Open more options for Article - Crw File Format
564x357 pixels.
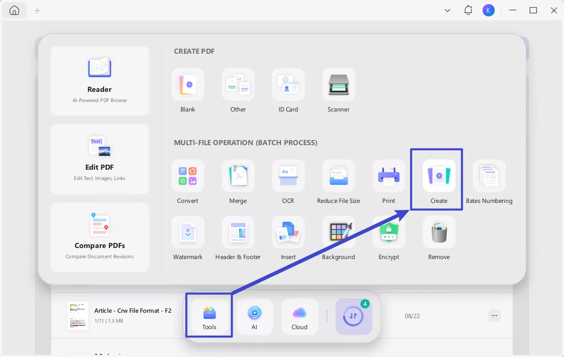[494, 316]
